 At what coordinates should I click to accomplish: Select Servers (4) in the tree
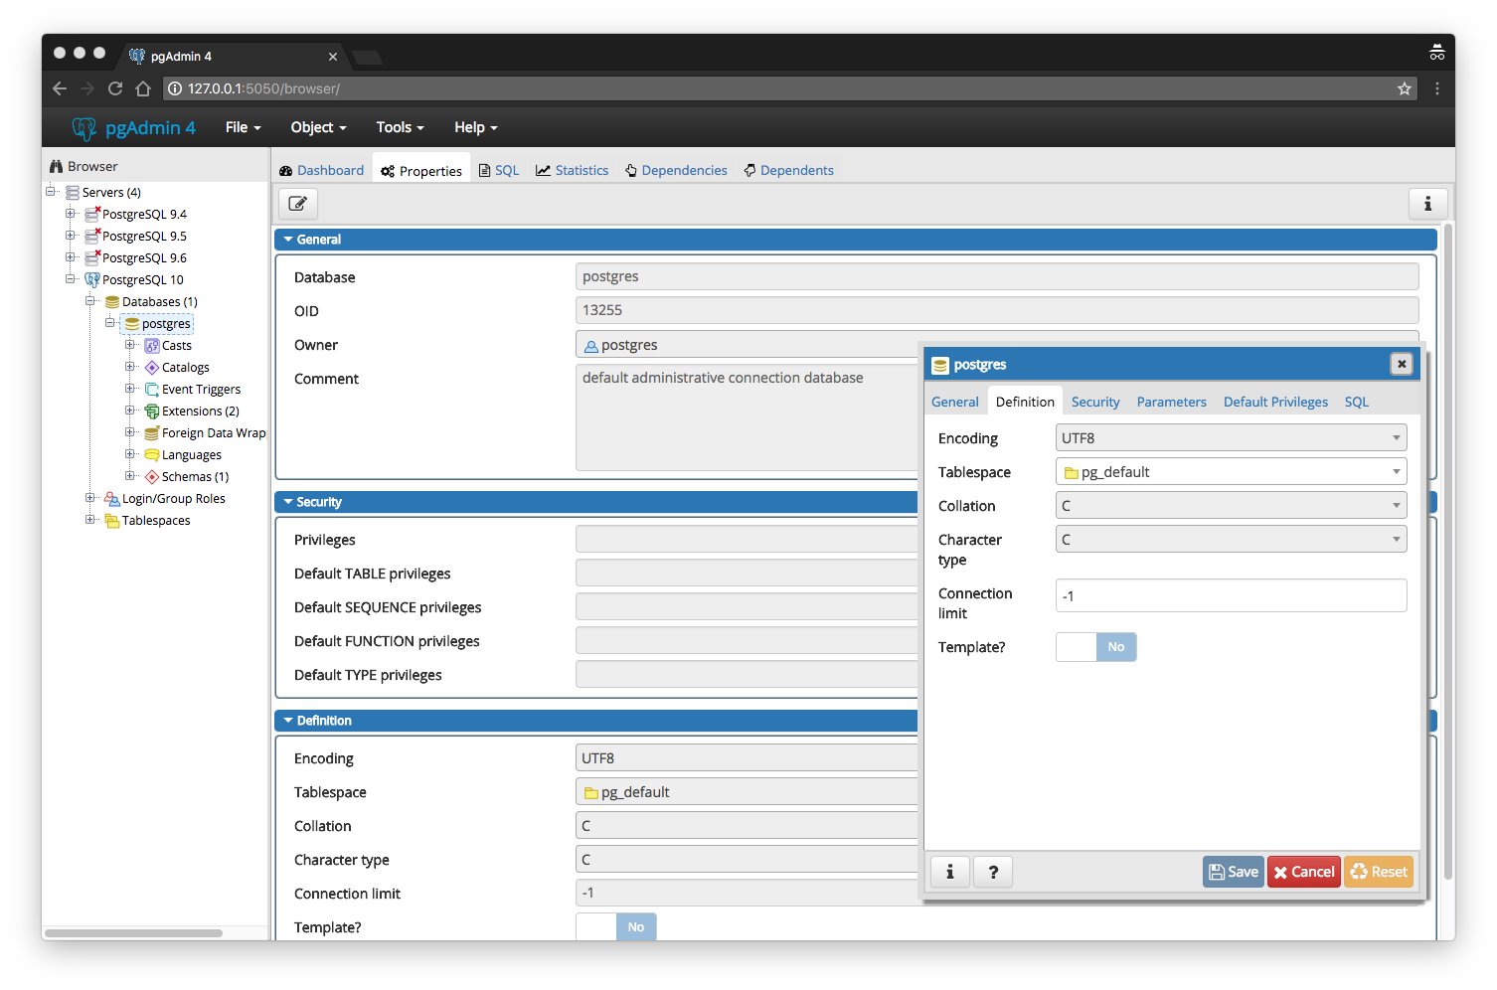(x=111, y=192)
